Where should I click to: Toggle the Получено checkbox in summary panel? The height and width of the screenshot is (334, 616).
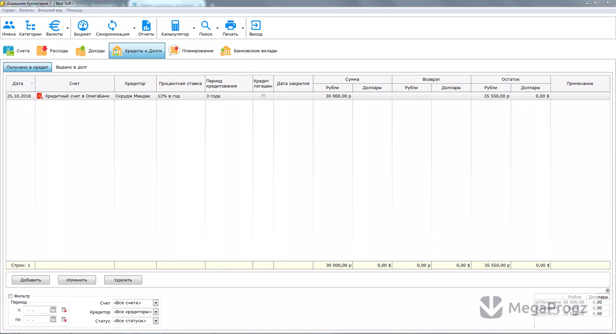pos(538,302)
